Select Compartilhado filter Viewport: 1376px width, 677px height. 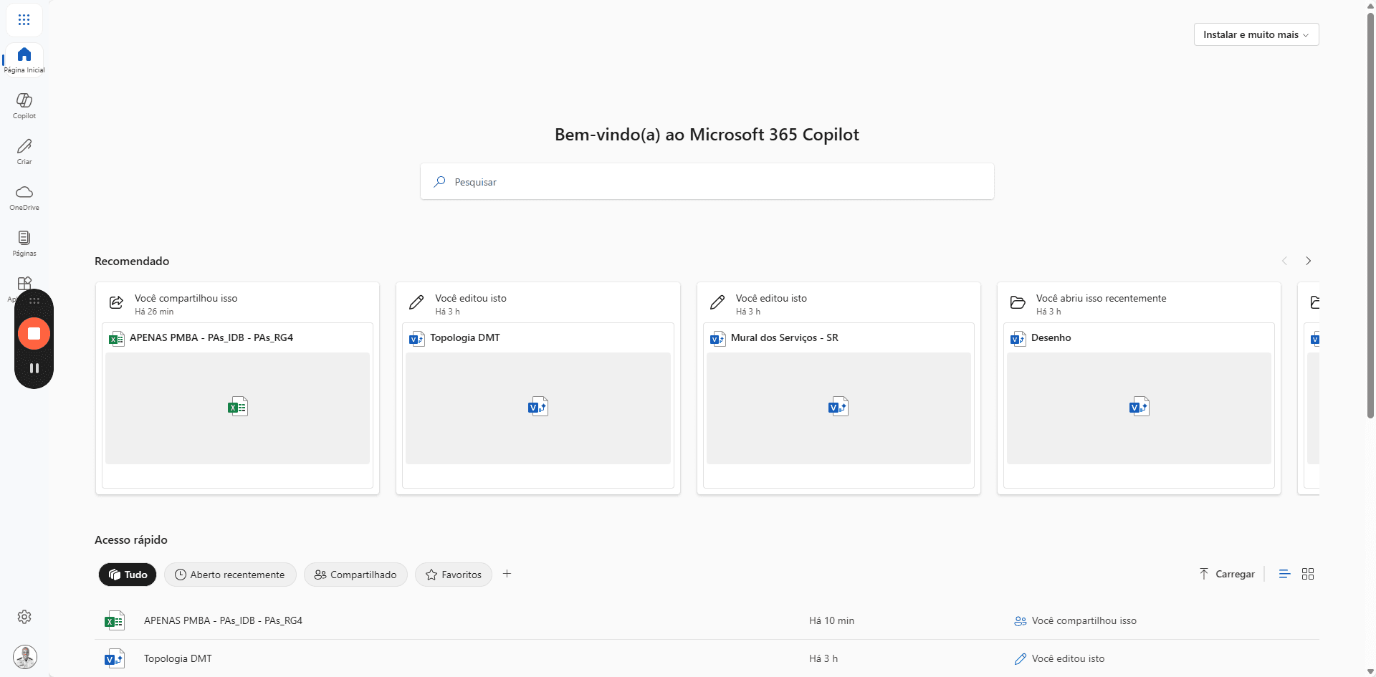pyautogui.click(x=355, y=575)
